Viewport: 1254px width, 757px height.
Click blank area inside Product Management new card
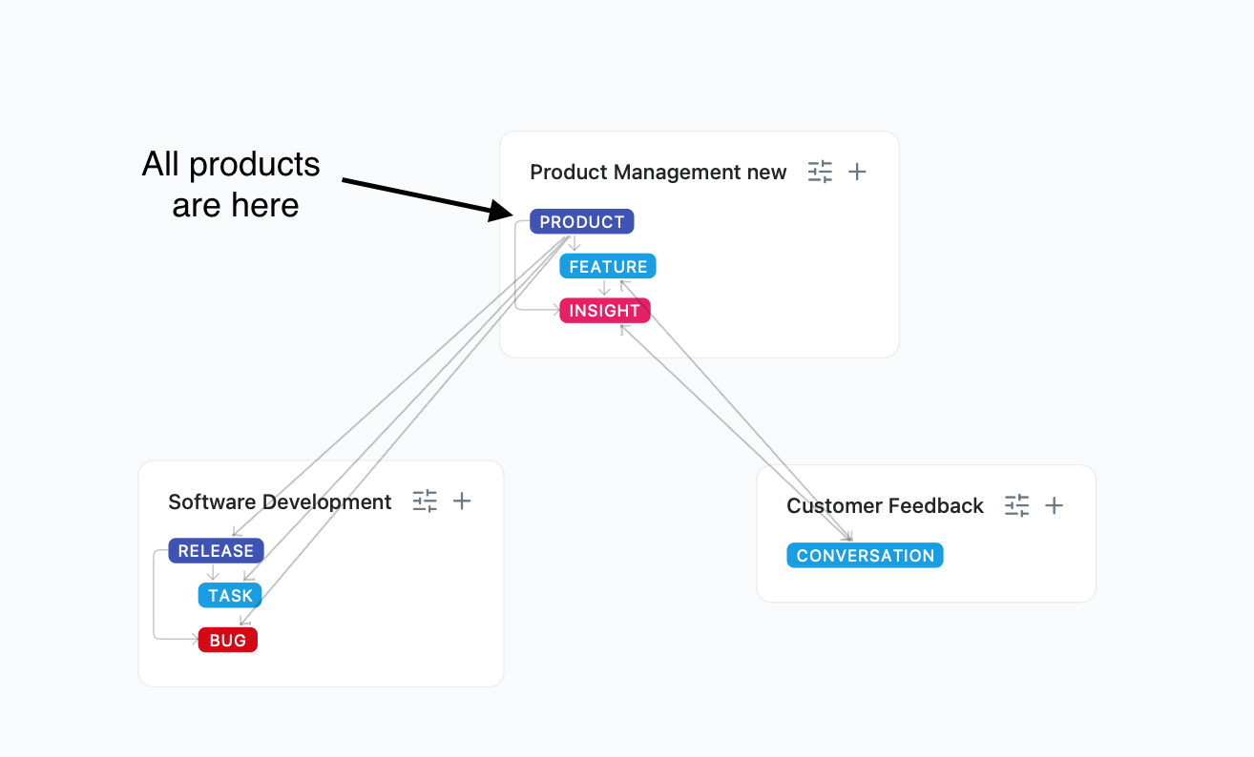pyautogui.click(x=783, y=286)
